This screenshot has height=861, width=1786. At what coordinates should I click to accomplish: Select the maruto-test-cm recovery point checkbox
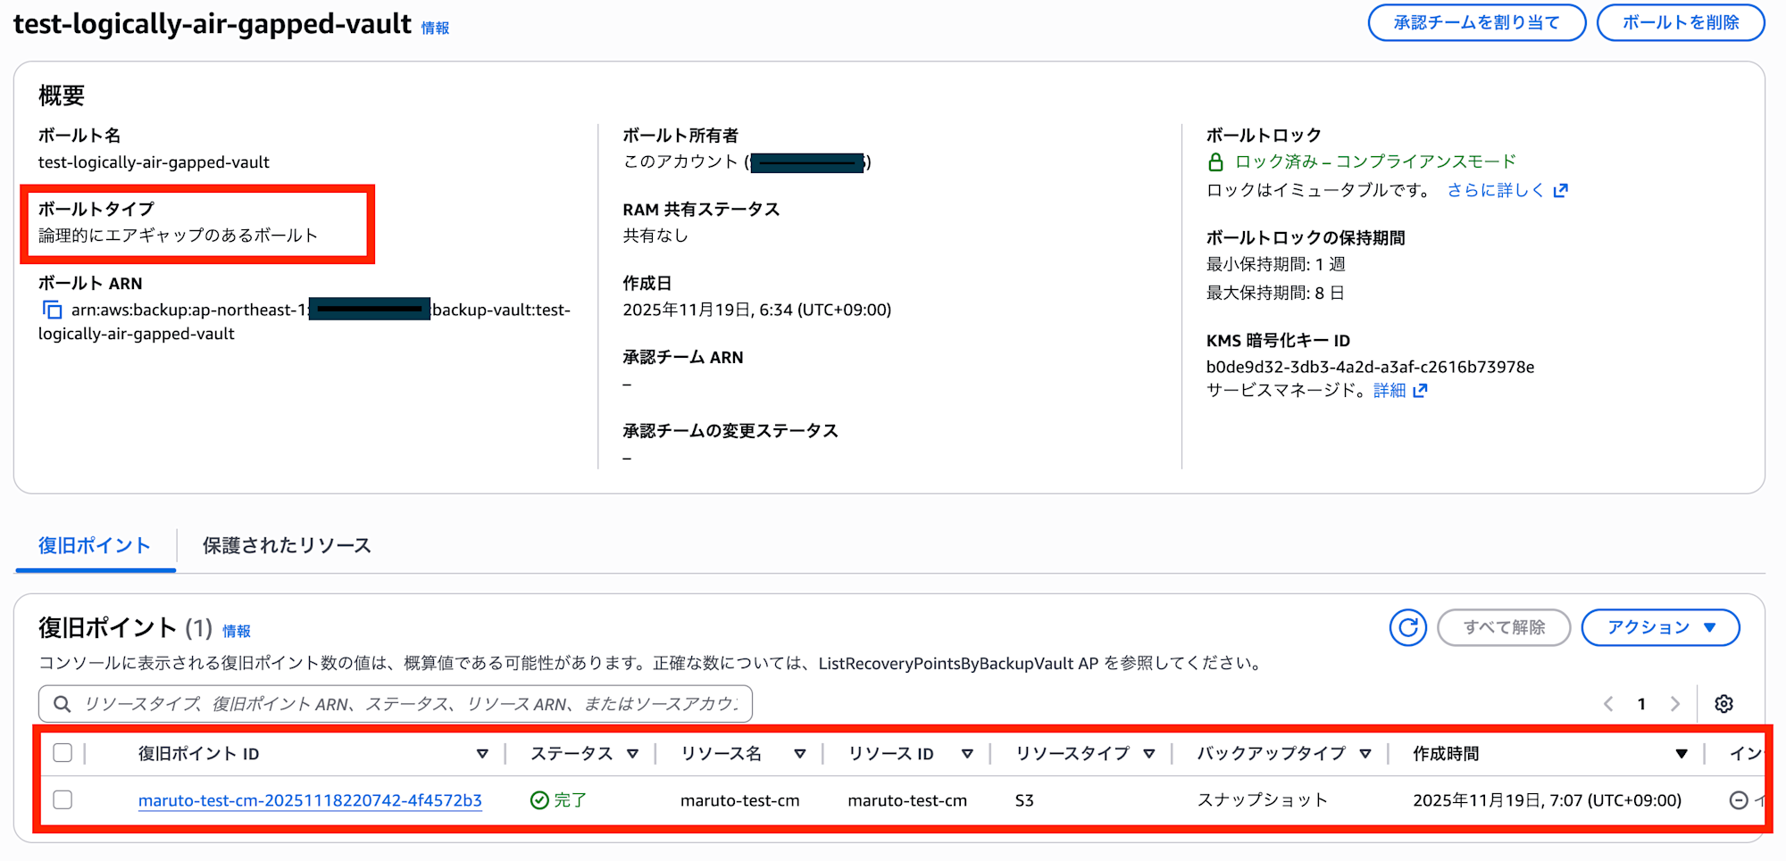click(x=63, y=799)
